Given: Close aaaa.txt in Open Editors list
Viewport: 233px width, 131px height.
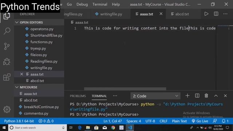Looking at the screenshot, I should pyautogui.click(x=22, y=74).
